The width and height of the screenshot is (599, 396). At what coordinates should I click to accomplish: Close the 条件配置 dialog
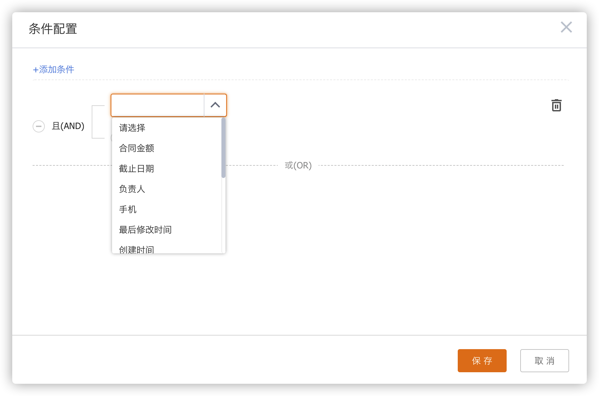pos(566,27)
